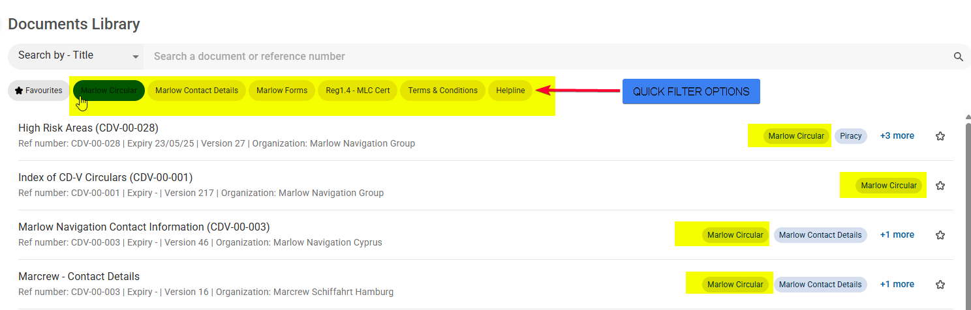
Task: Mark Marcrew - Contact Details as favourite
Action: pos(940,285)
